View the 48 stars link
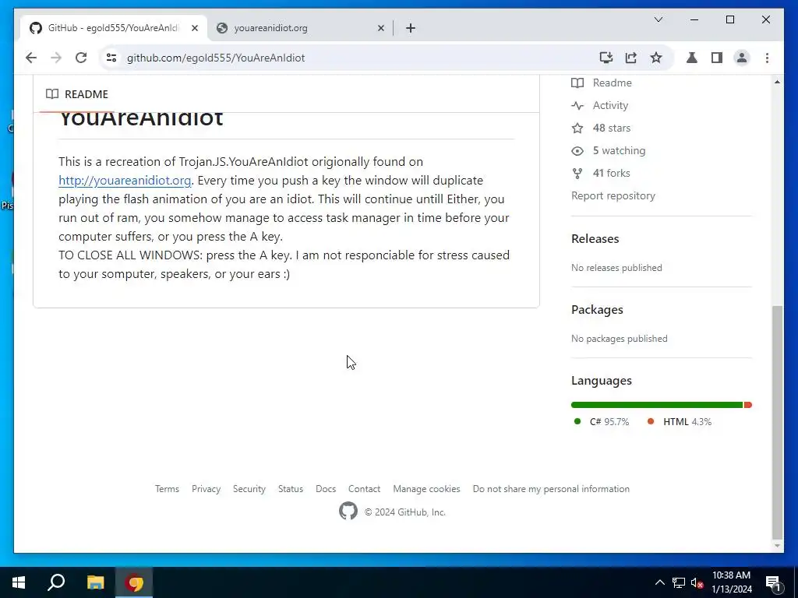 click(611, 128)
